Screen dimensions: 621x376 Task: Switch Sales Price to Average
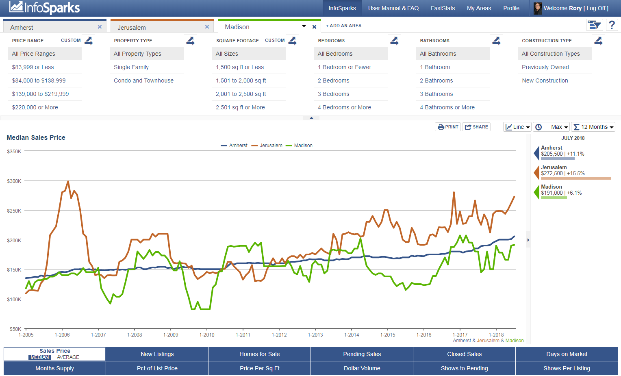[68, 357]
